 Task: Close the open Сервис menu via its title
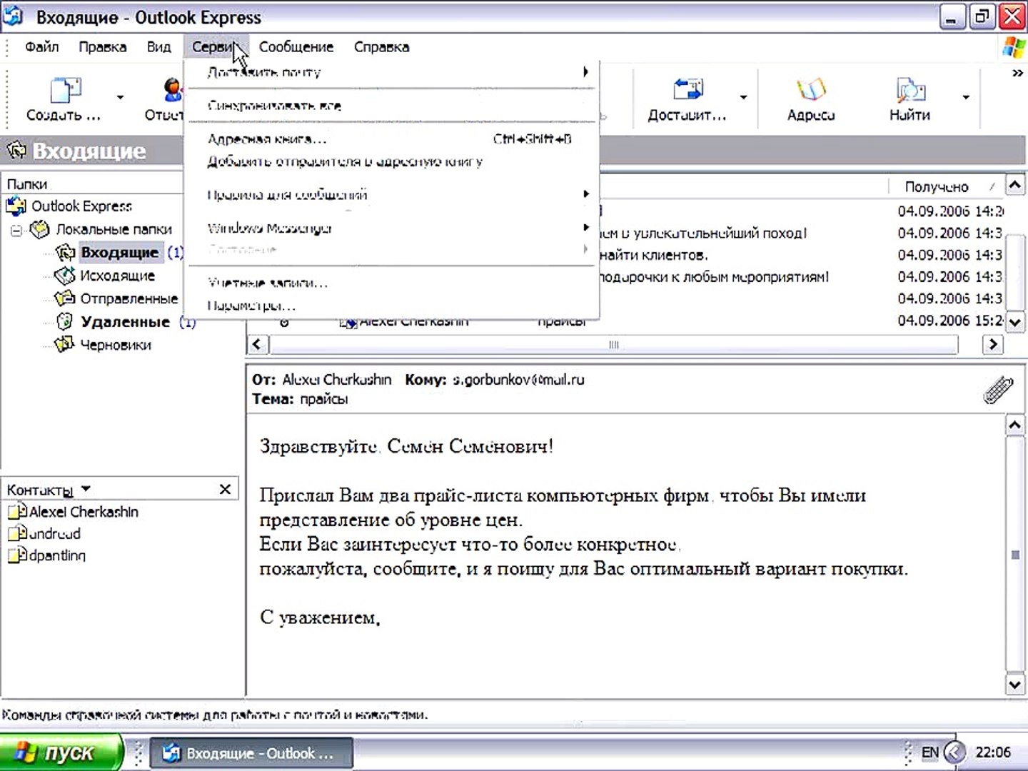216,47
